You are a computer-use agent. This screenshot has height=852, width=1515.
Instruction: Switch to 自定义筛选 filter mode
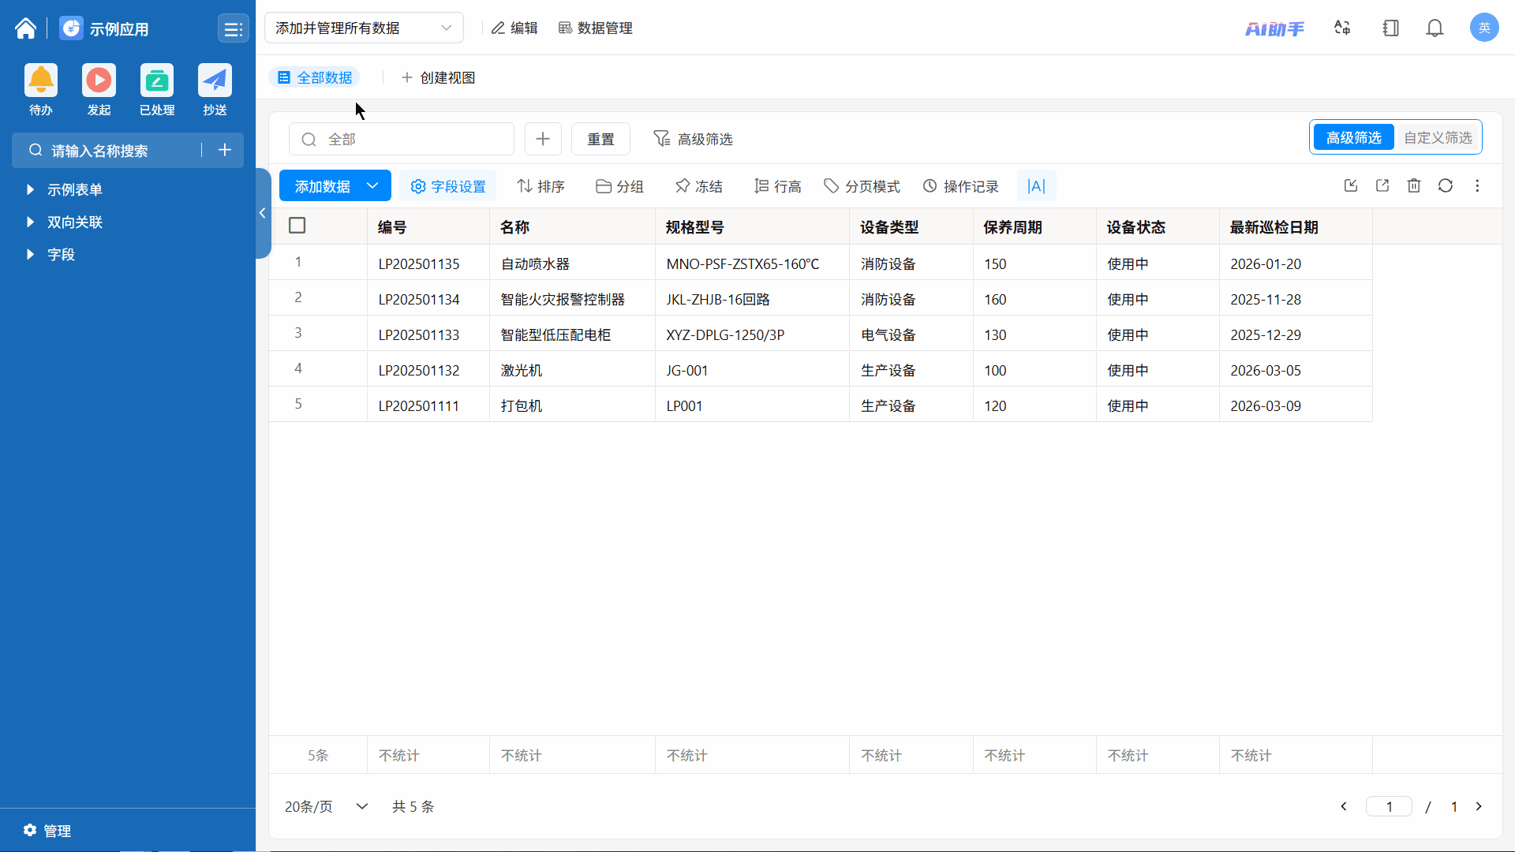[1437, 138]
